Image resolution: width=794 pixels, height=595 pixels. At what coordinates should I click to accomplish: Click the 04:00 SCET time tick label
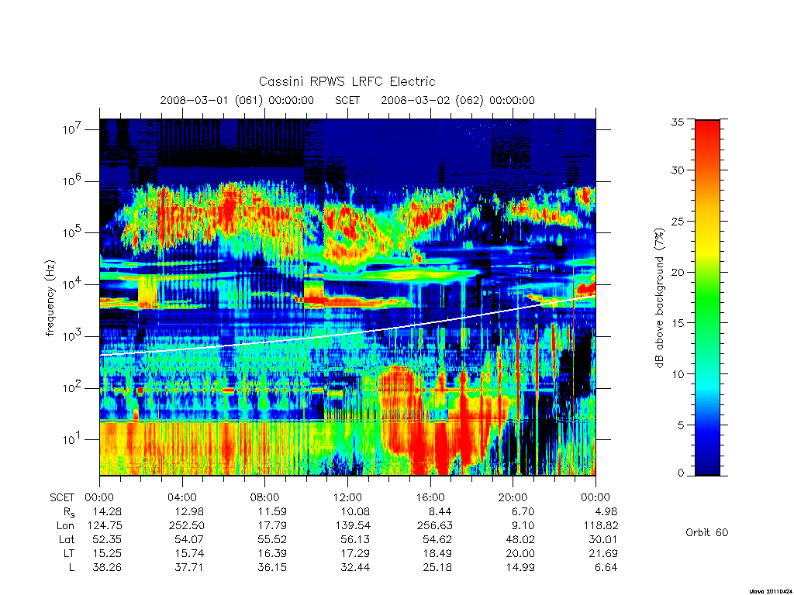coord(182,497)
